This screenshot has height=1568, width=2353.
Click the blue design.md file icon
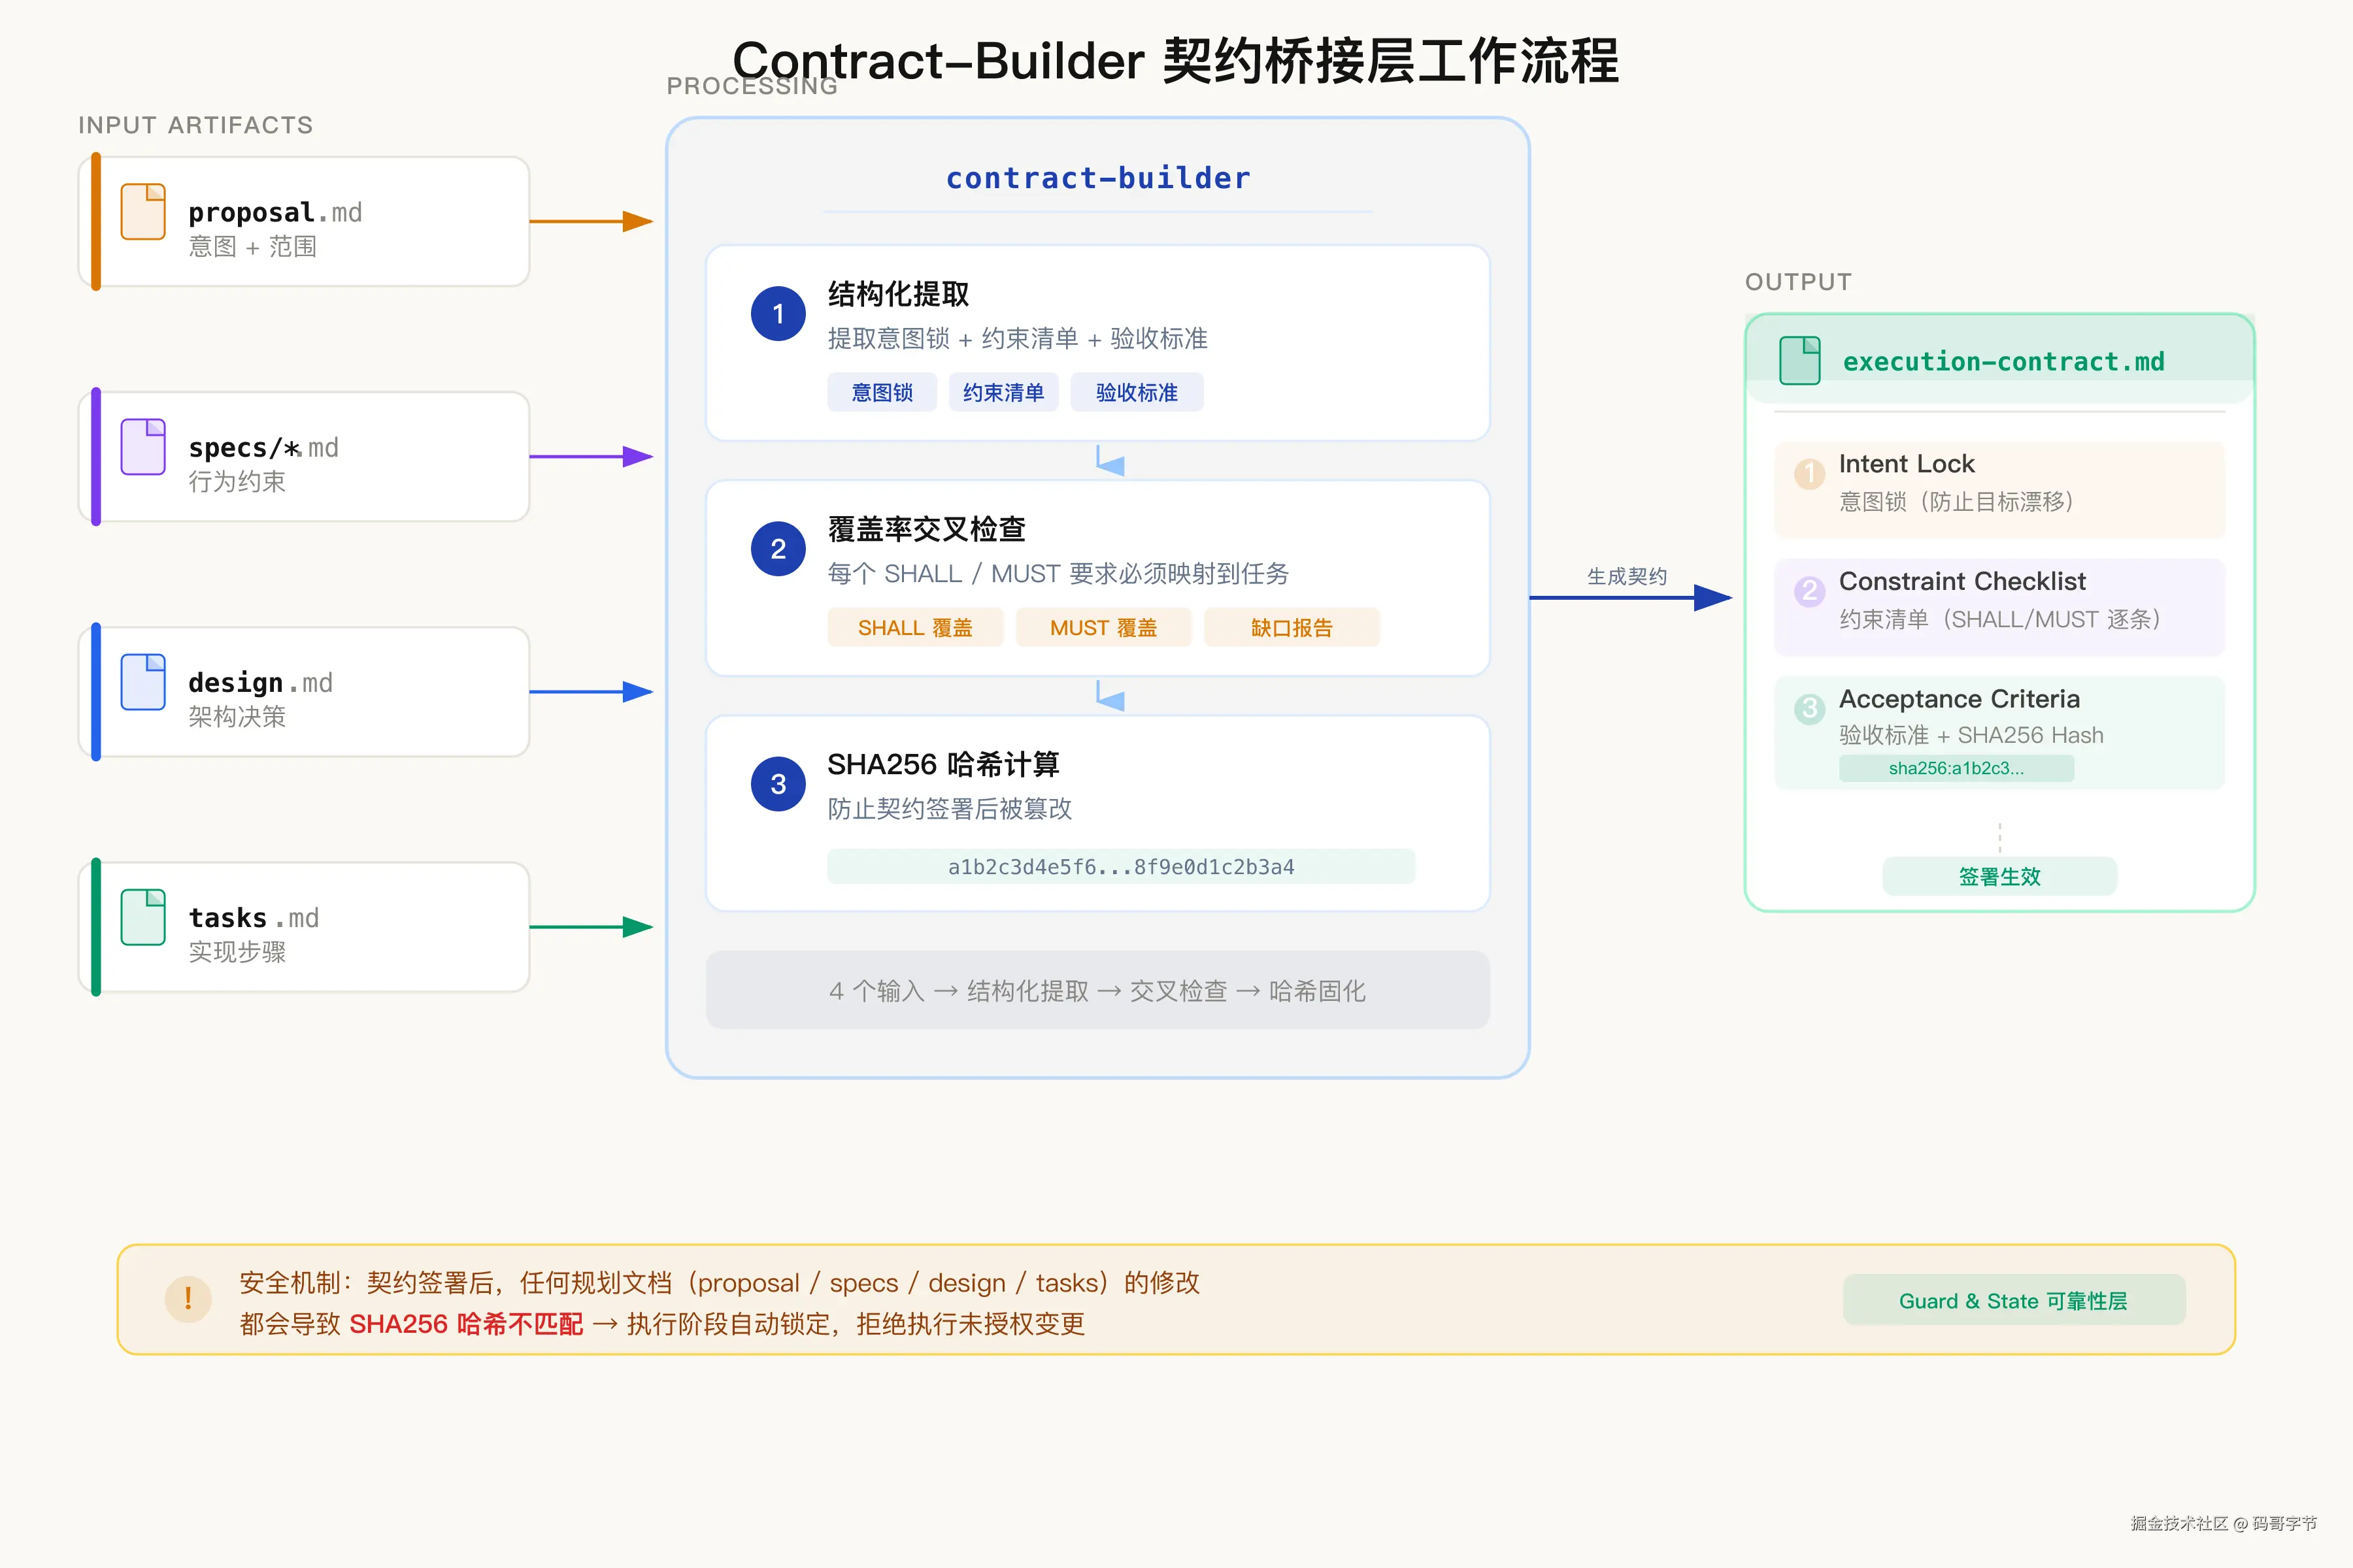(x=143, y=682)
